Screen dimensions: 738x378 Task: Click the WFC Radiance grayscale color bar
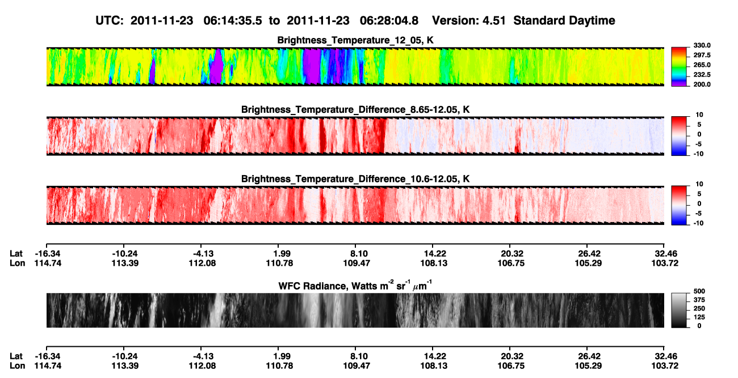[679, 310]
